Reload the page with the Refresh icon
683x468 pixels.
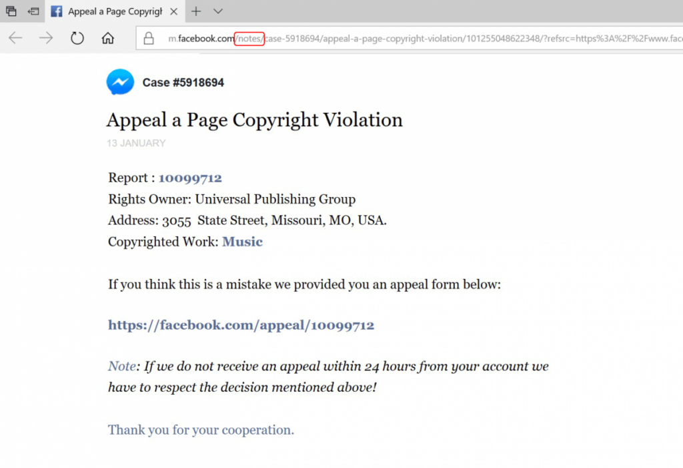point(77,38)
